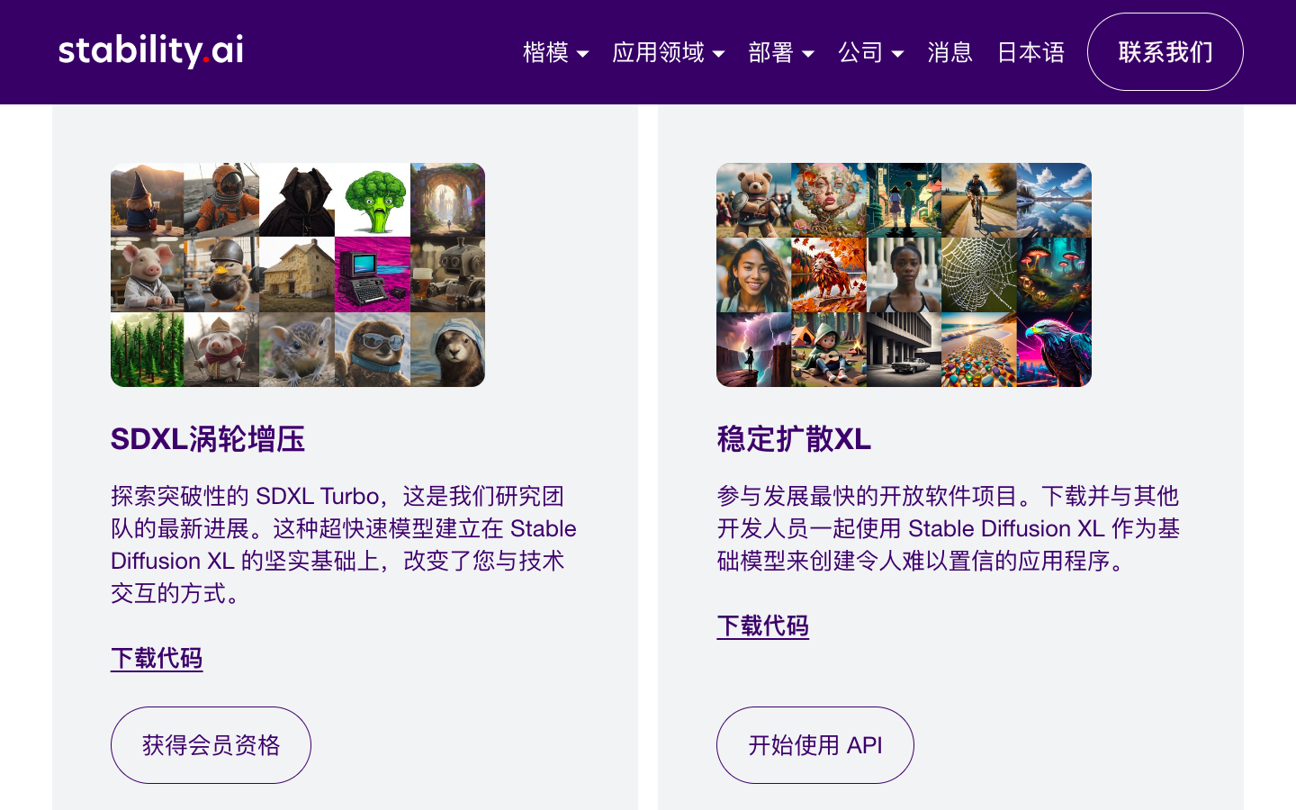Click the 获得会员资格 button
This screenshot has height=810, width=1296.
(211, 745)
